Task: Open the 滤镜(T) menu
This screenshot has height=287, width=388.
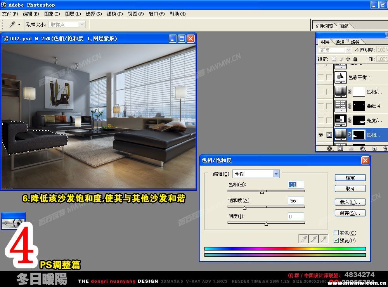Action: tap(115, 14)
